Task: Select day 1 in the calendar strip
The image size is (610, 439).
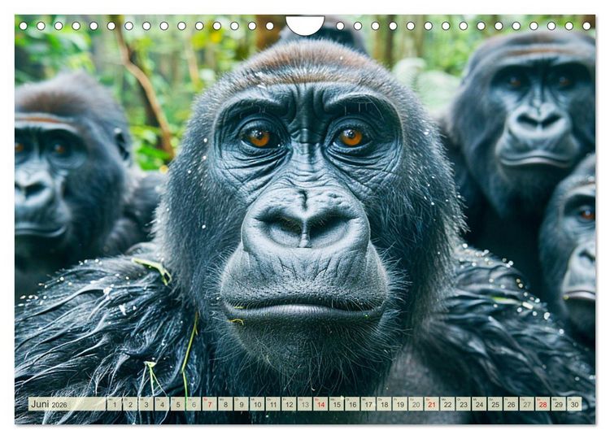Action: pyautogui.click(x=115, y=404)
